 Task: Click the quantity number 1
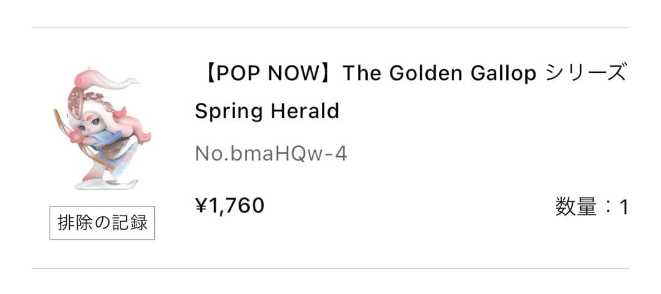click(x=624, y=208)
